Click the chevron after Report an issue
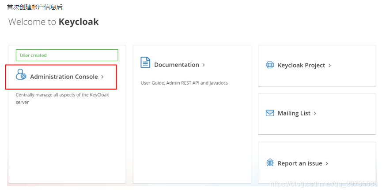This screenshot has height=192, width=382. (x=327, y=163)
